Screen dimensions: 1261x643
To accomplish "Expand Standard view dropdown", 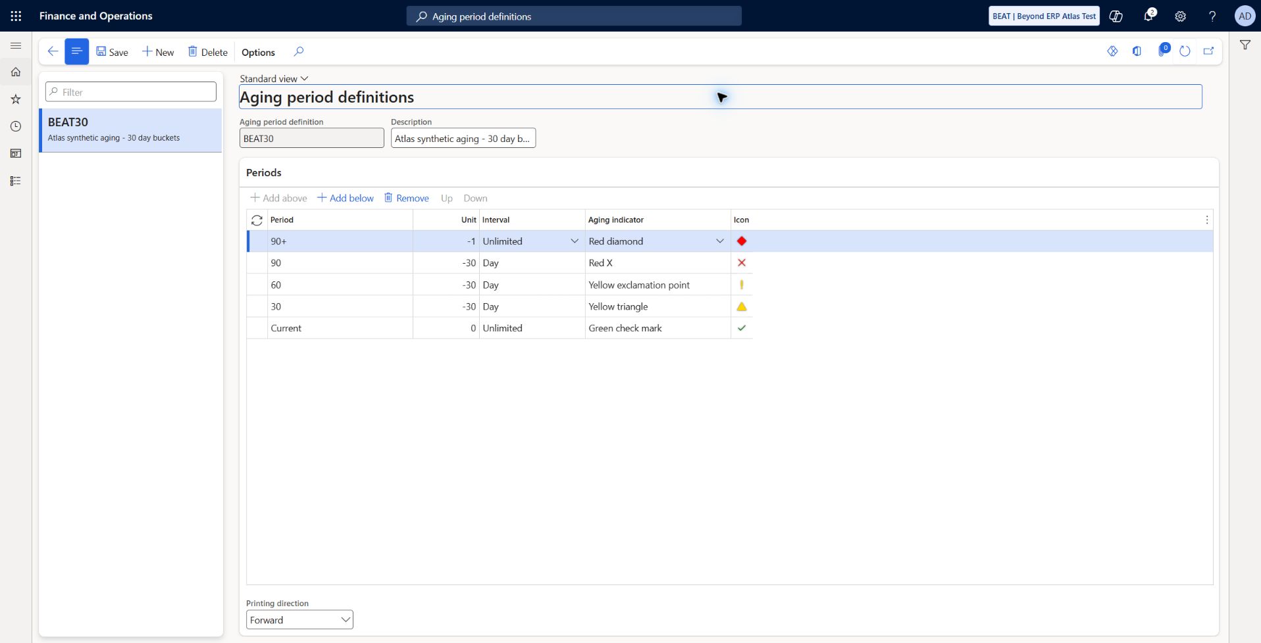I will tap(274, 78).
